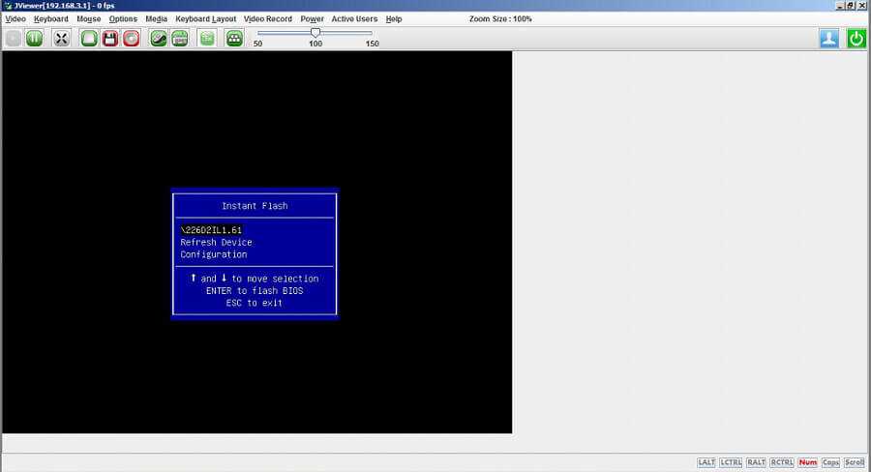
Task: Select the highlighted BIOS file entry
Action: coord(211,230)
